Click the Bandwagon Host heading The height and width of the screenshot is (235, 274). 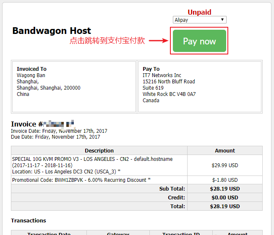point(52,31)
